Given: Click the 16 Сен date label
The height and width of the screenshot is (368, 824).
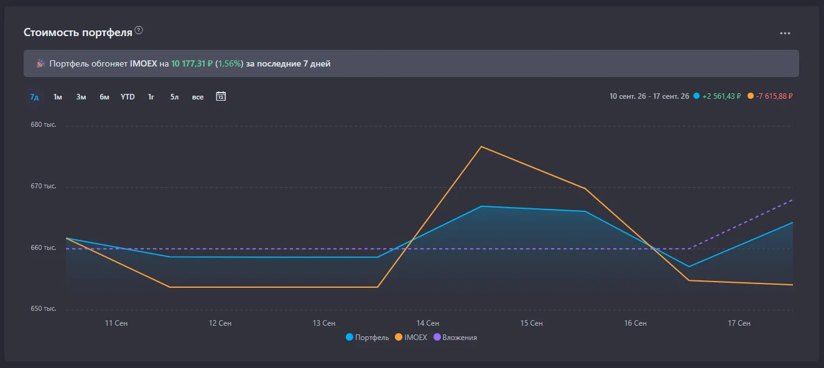Looking at the screenshot, I should pos(636,323).
